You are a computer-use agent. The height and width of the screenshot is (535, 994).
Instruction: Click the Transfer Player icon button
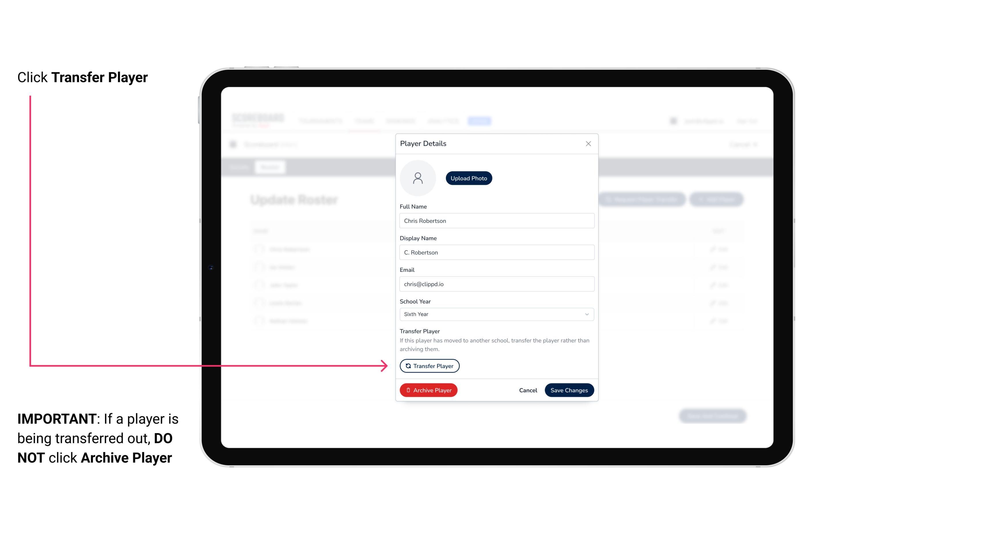pos(429,366)
